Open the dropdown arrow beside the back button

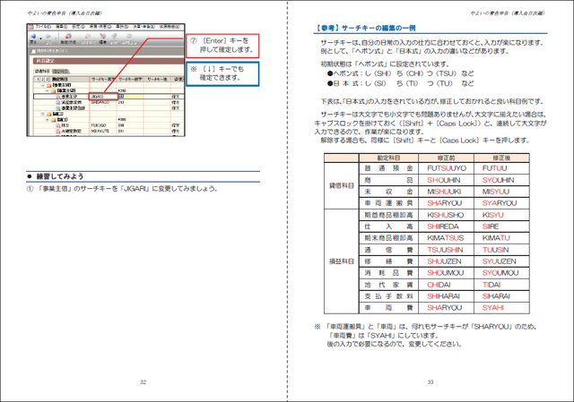pos(40,38)
